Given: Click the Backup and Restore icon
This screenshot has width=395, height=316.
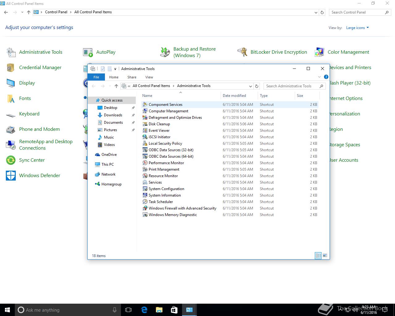Looking at the screenshot, I should [165, 52].
